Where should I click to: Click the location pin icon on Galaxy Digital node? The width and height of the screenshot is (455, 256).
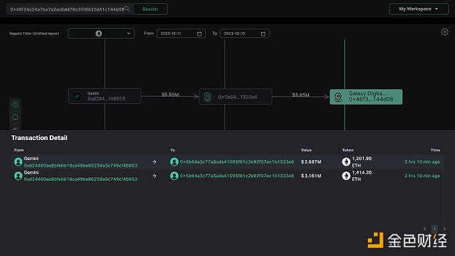click(338, 97)
